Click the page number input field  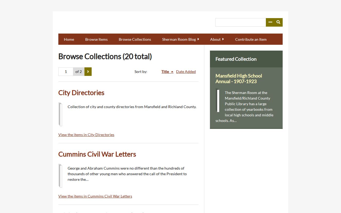click(66, 72)
